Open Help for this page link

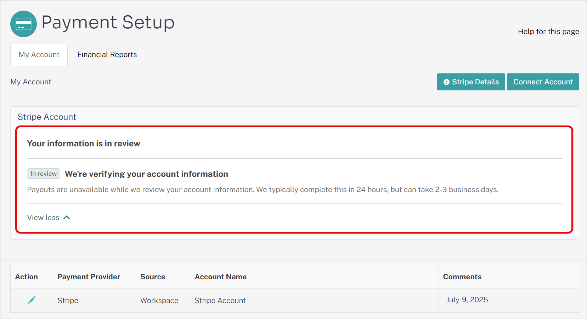point(548,32)
